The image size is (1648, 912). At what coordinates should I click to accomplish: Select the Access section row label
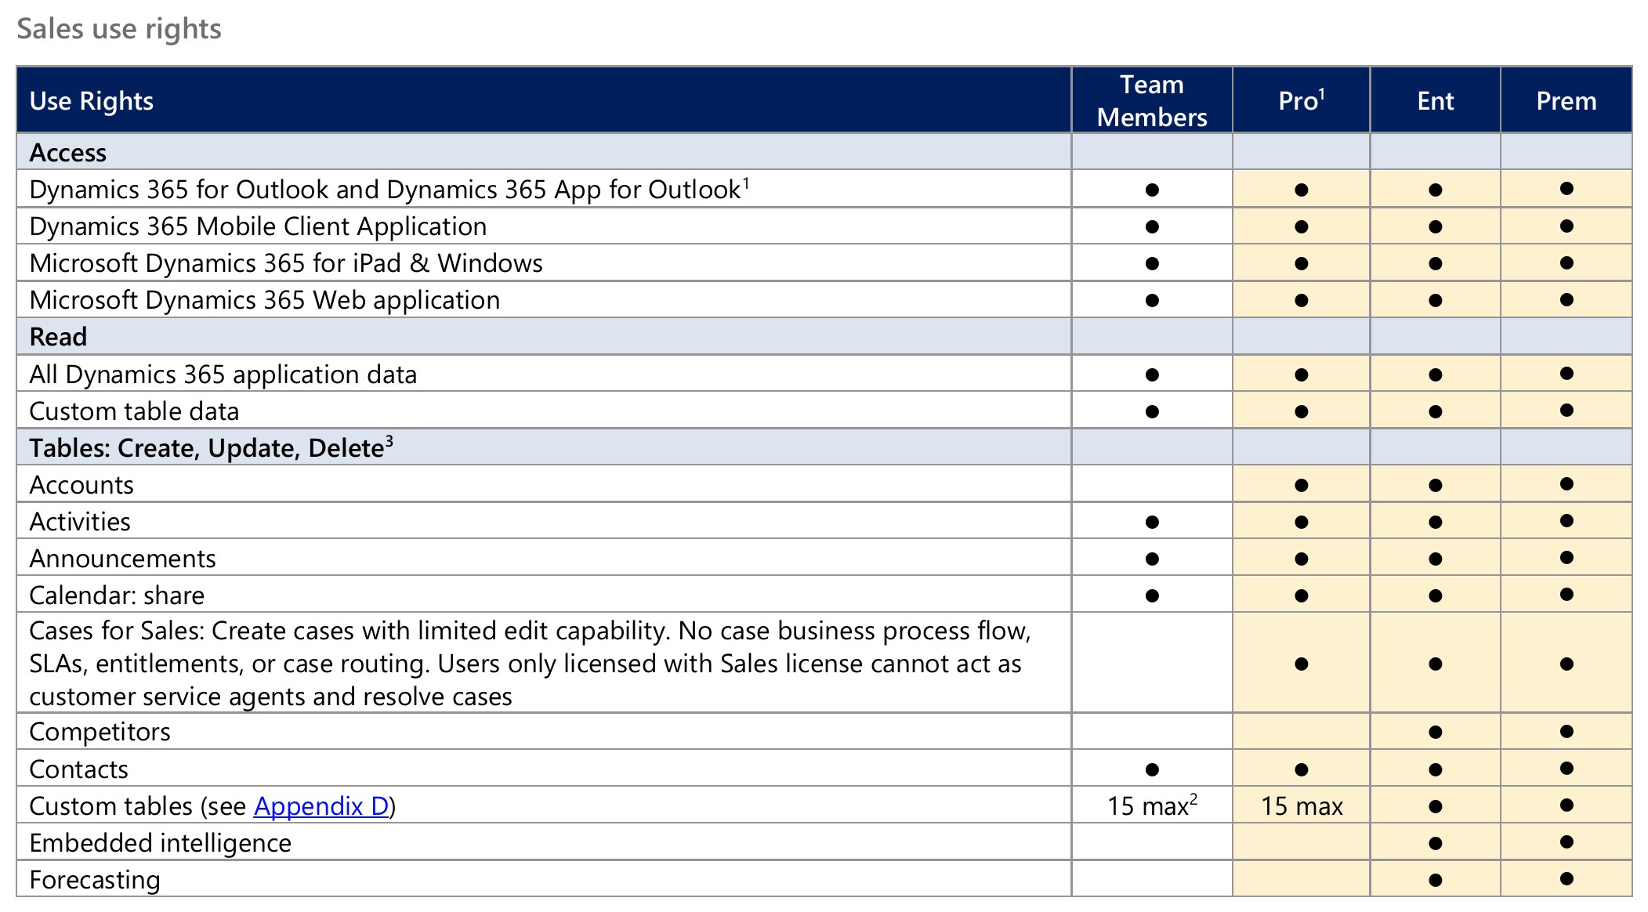pos(67,153)
